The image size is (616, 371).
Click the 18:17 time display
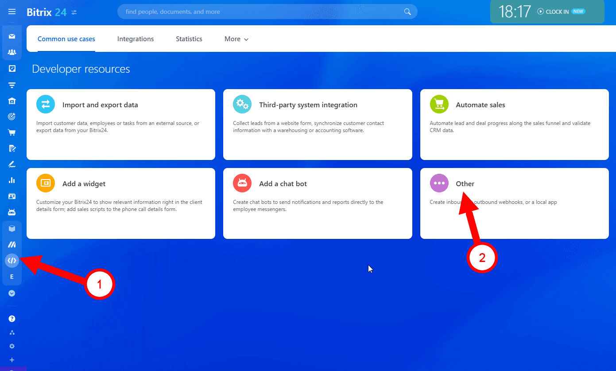(x=515, y=12)
